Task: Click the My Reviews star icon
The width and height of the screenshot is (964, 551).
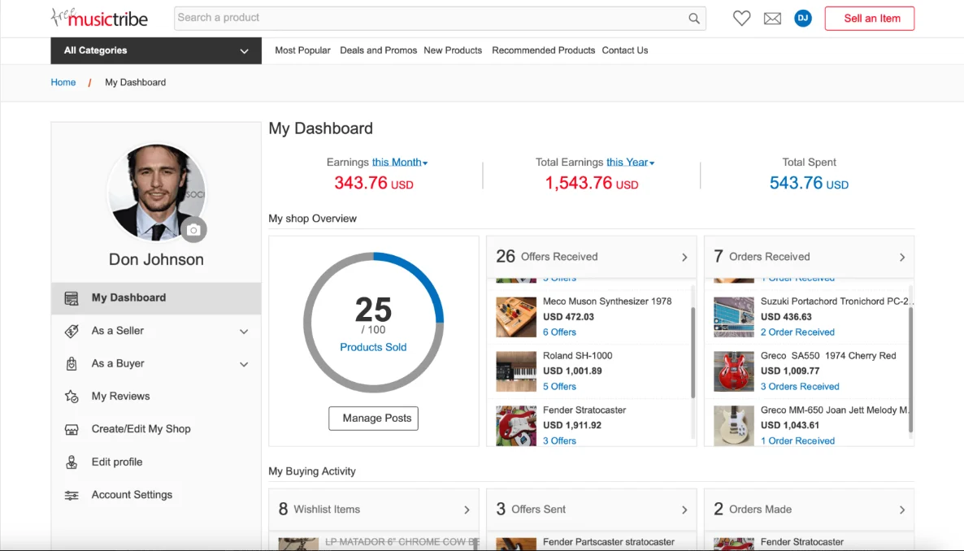Action: [72, 397]
